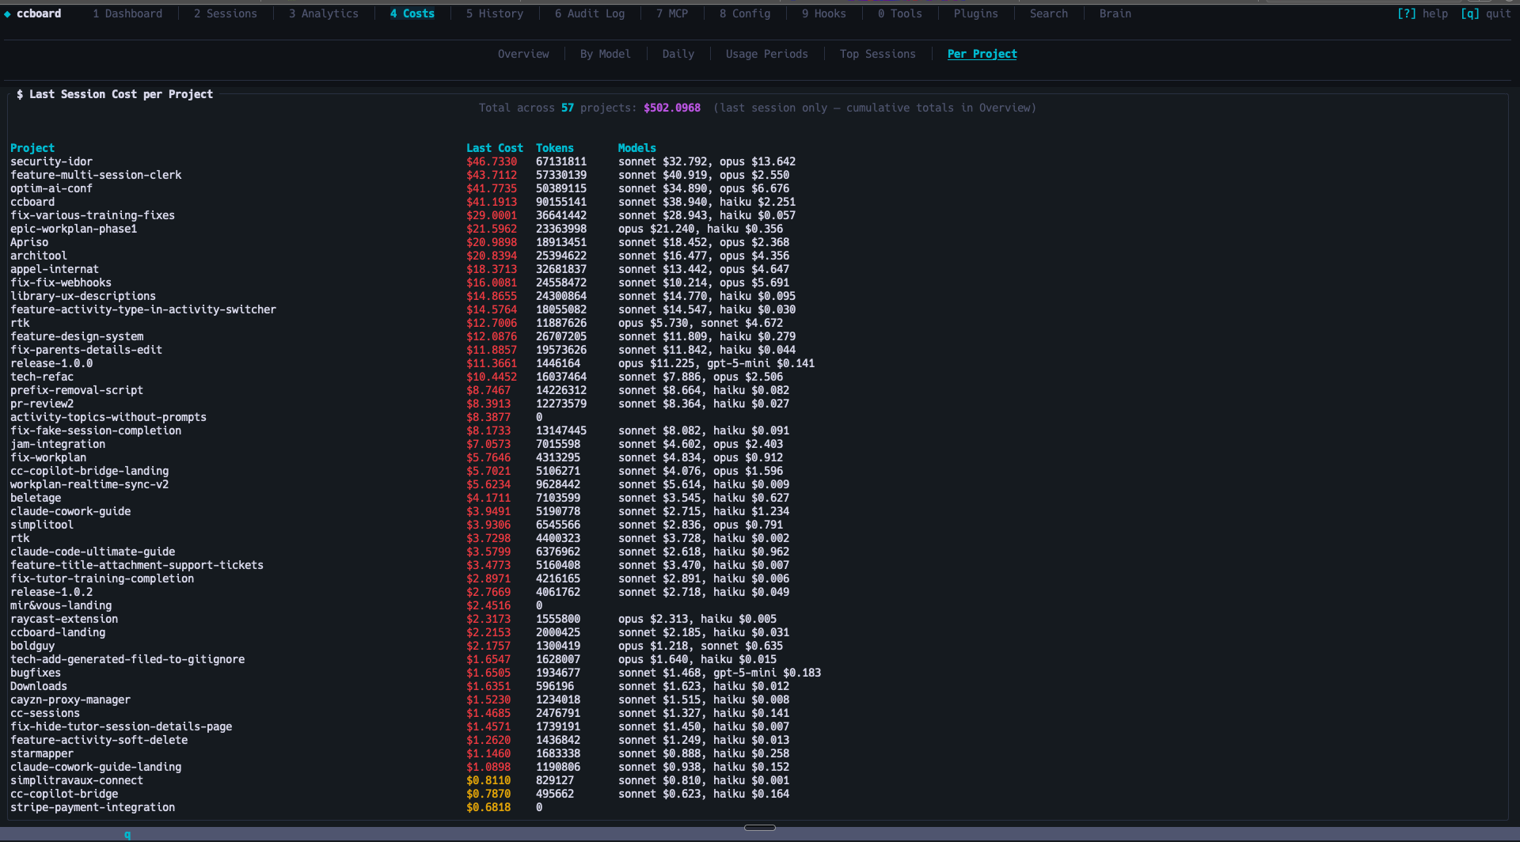
Task: Click the [?] help shortcut
Action: point(1423,13)
